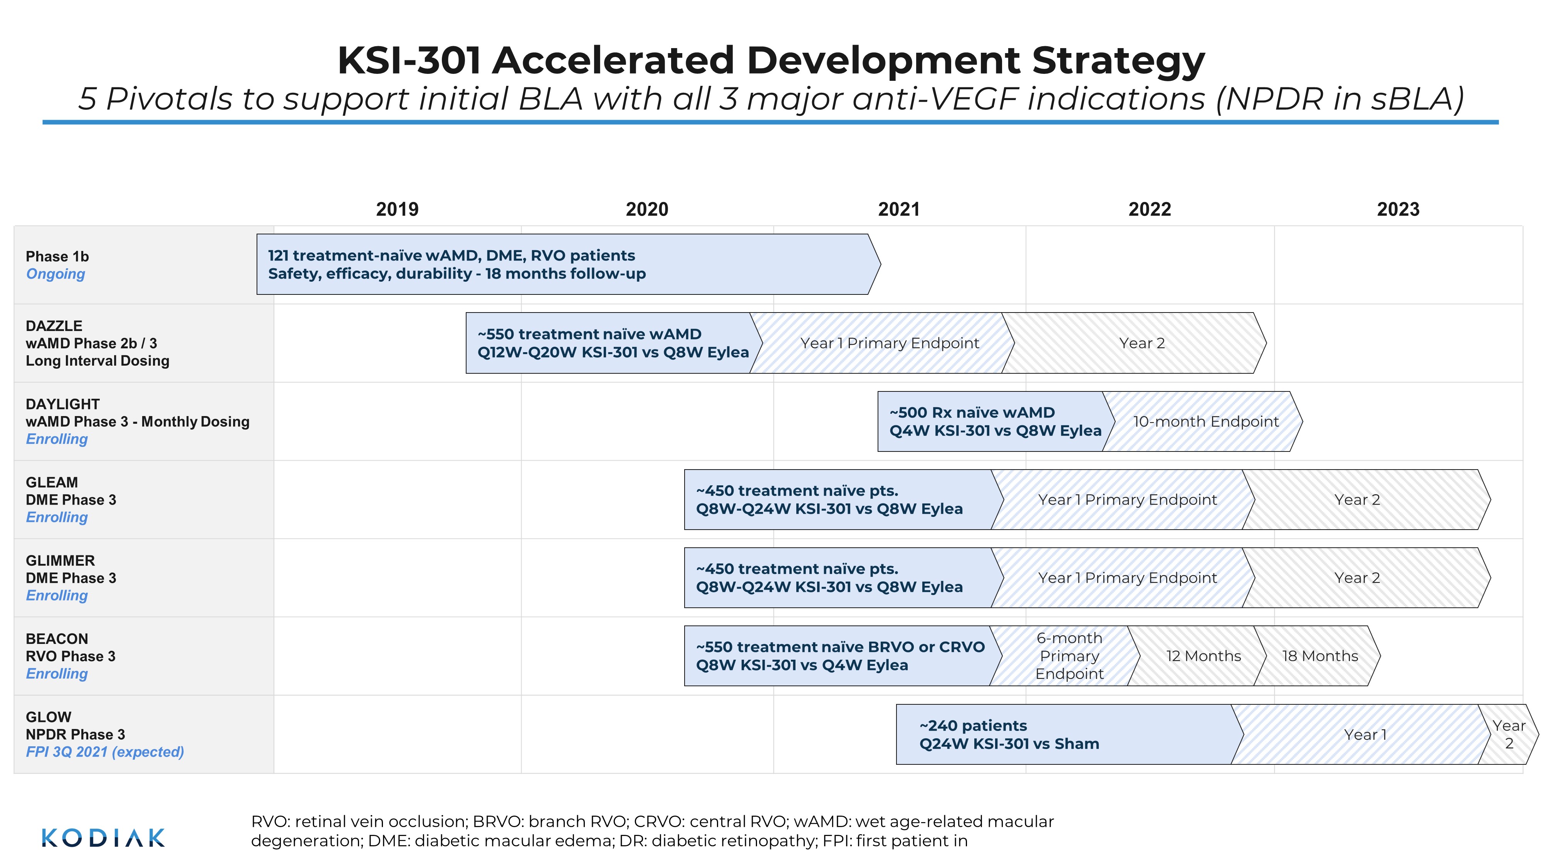Click the "Phase 1b" row label
1541x866 pixels.
click(x=57, y=256)
